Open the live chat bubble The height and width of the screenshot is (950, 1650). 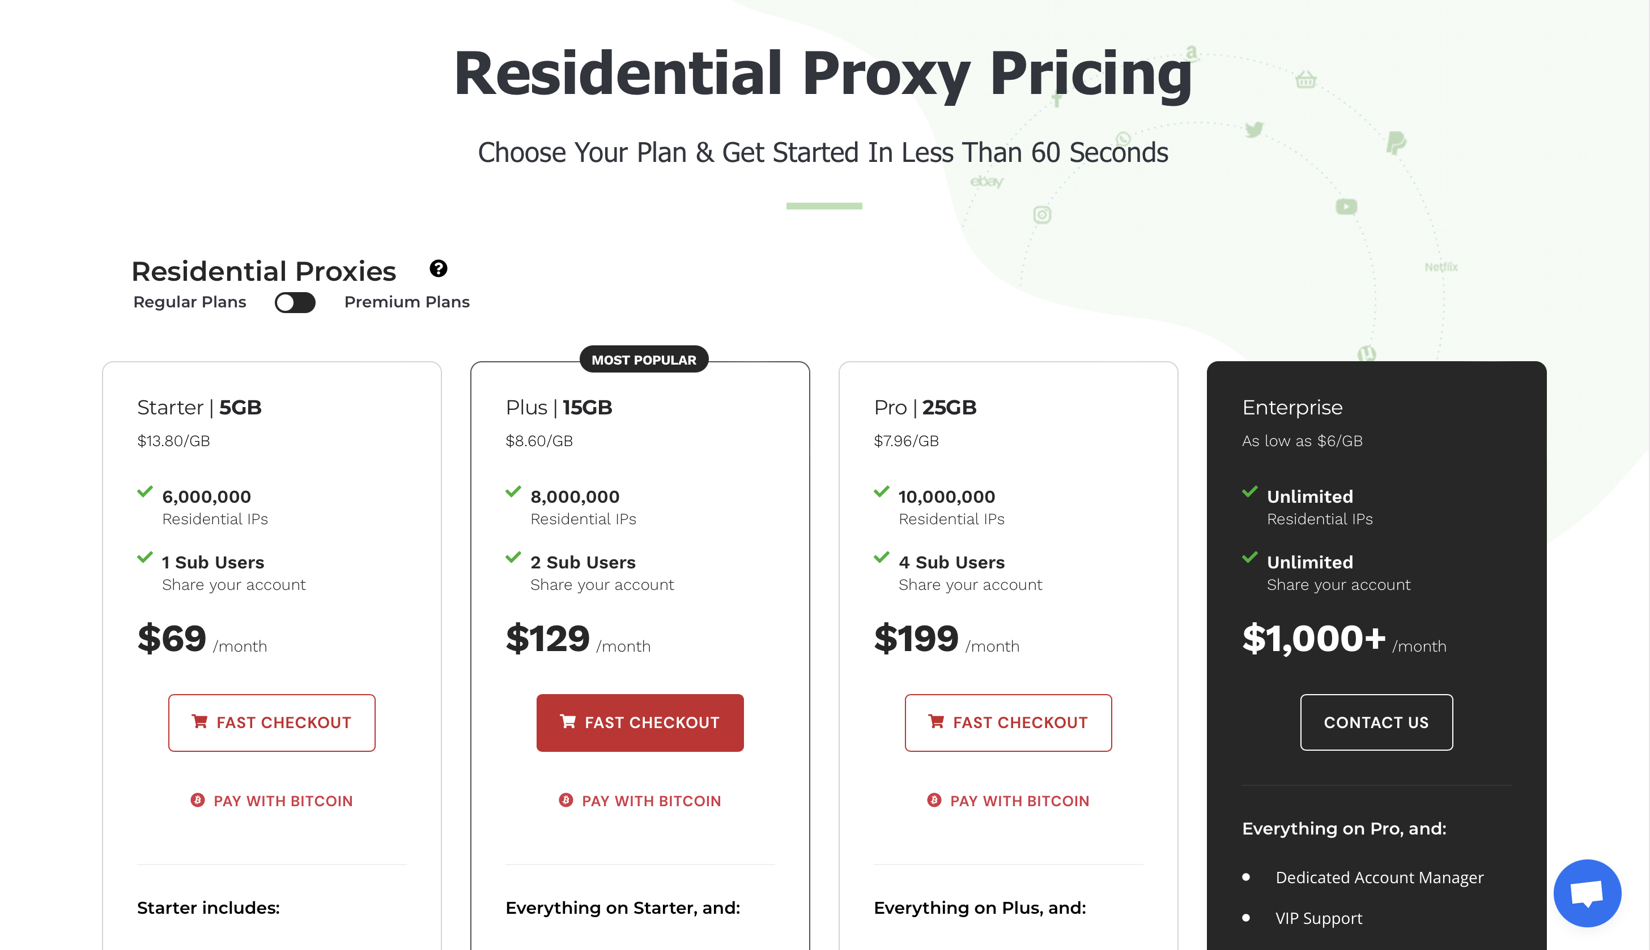point(1587,893)
